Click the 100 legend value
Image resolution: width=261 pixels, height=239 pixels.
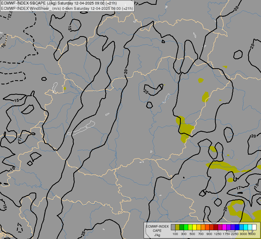coord(175,234)
